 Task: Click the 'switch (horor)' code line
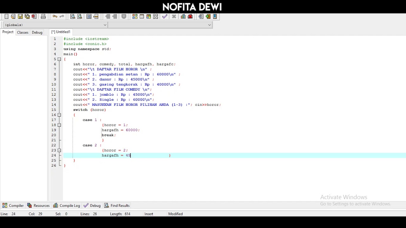coord(90,110)
